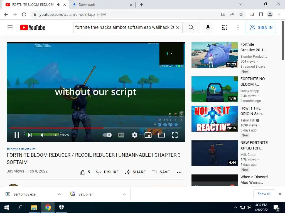Open Chrome profile avatar
Screen dimensions: 285x213
pos(270,14)
